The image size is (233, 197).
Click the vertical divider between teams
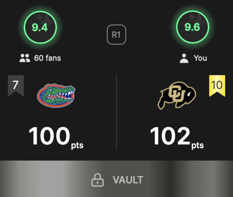(x=116, y=112)
